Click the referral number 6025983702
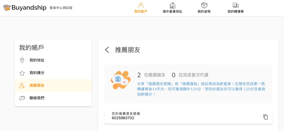284x131 pixels. coord(123,118)
